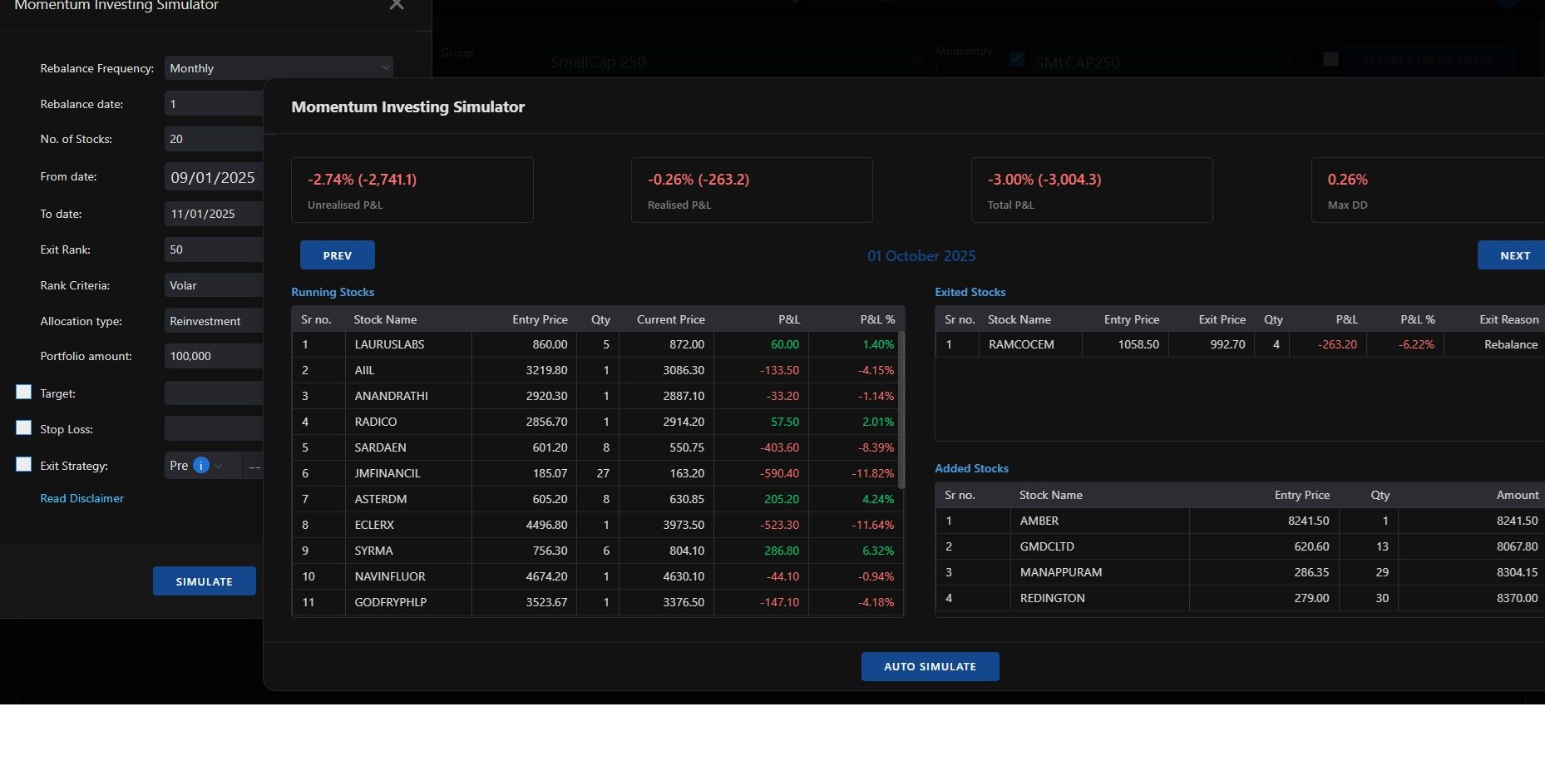Viewport: 1545px width, 761px height.
Task: Expand the Exit Strategy 'Pre' dropdown
Action: tap(219, 466)
